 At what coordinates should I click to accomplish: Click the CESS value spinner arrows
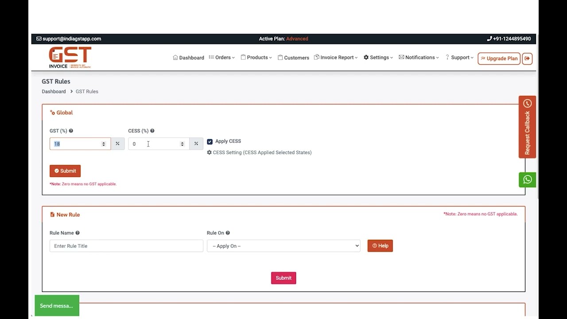[182, 144]
